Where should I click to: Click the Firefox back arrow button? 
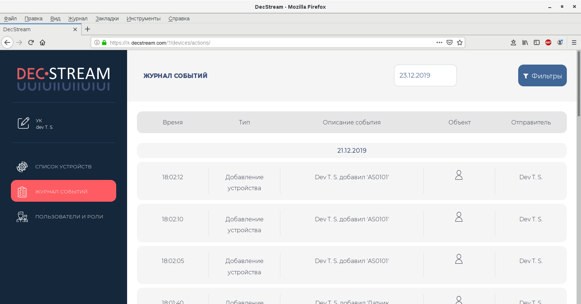click(7, 42)
